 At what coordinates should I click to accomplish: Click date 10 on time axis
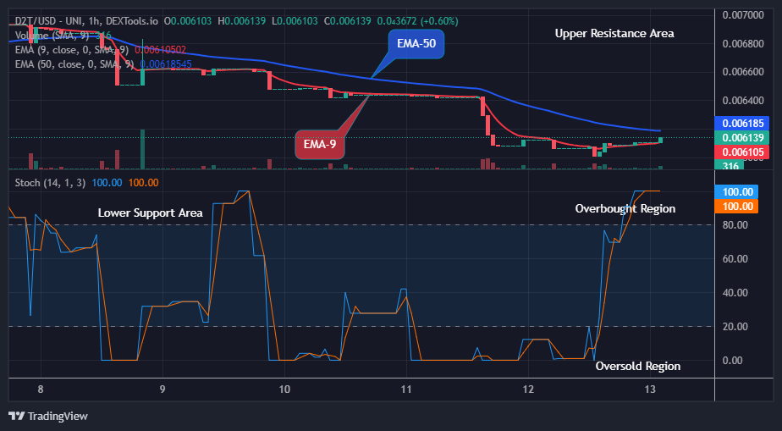coord(284,390)
